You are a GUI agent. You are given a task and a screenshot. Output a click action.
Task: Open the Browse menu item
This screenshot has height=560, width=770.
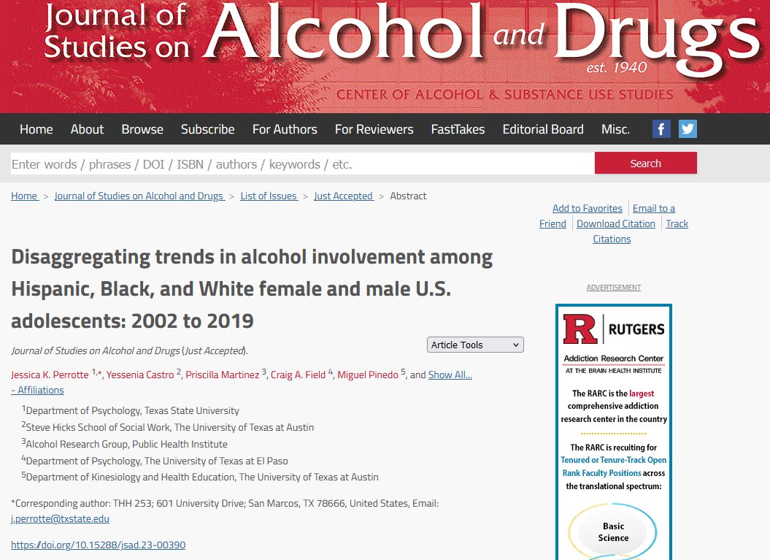(142, 129)
